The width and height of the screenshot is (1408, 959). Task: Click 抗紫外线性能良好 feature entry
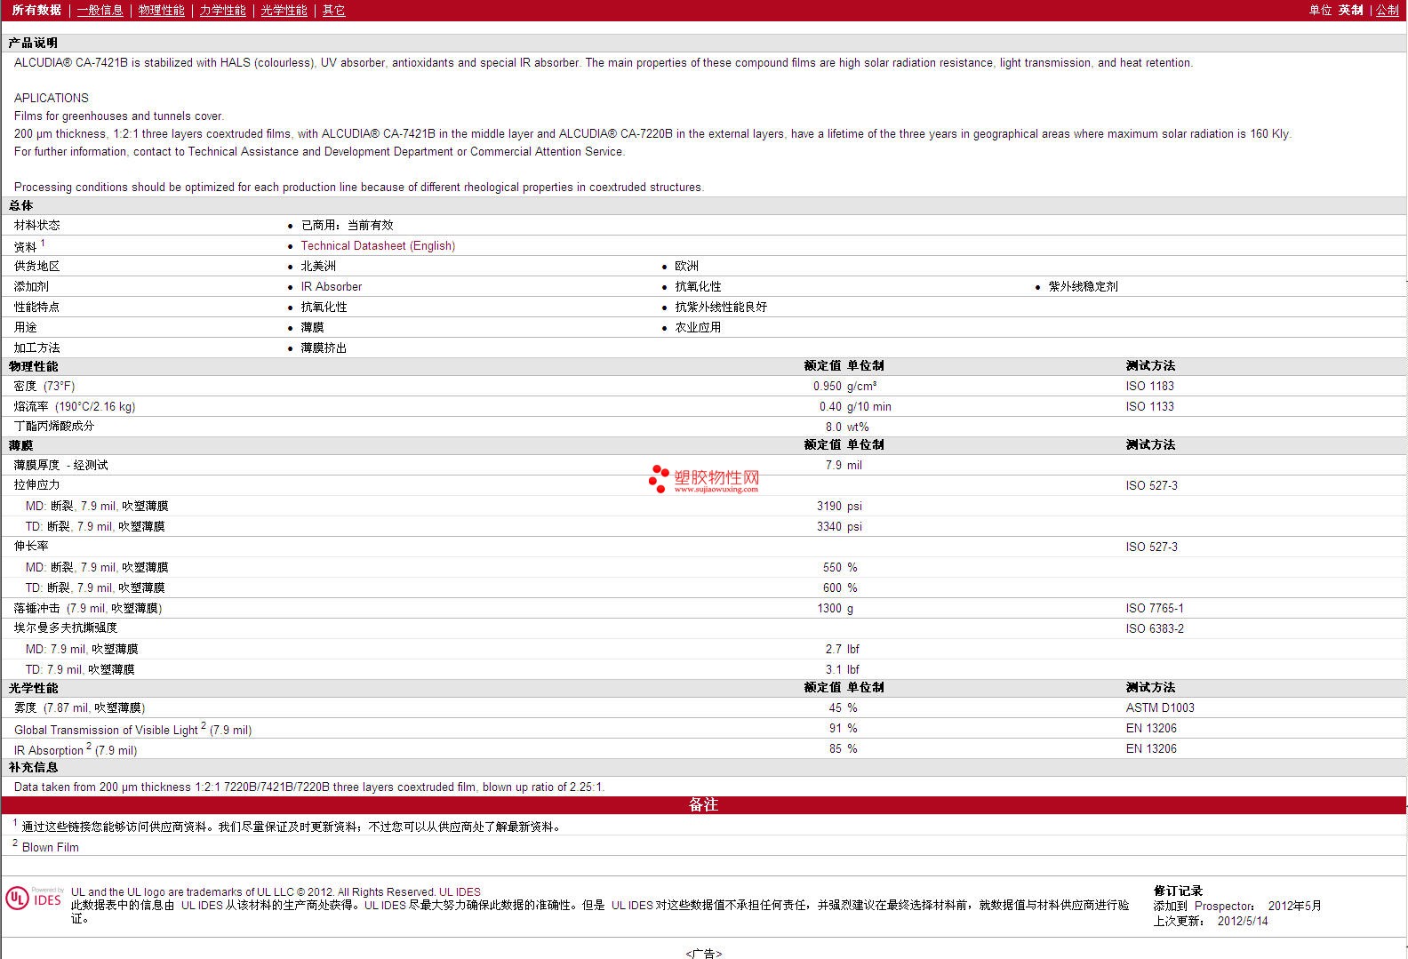[721, 308]
